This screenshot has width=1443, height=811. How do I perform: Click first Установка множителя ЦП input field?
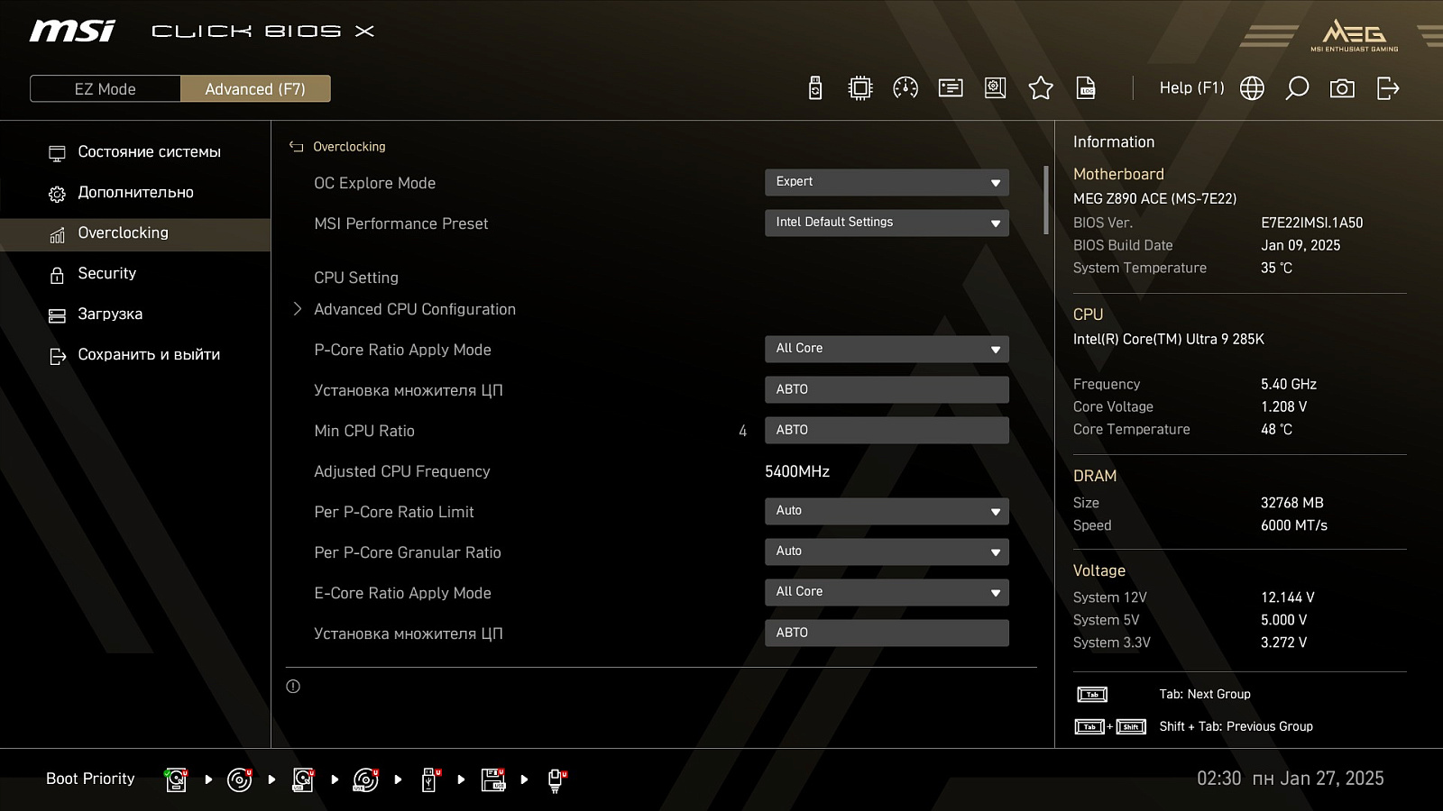[x=887, y=389]
